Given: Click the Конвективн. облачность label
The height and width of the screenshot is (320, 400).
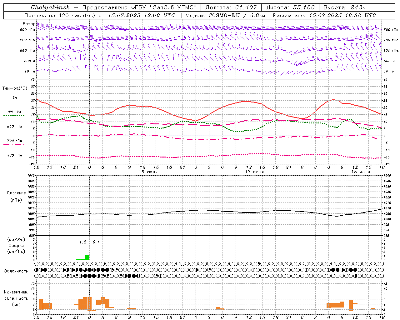Looking at the screenshot, I should click(x=16, y=295).
